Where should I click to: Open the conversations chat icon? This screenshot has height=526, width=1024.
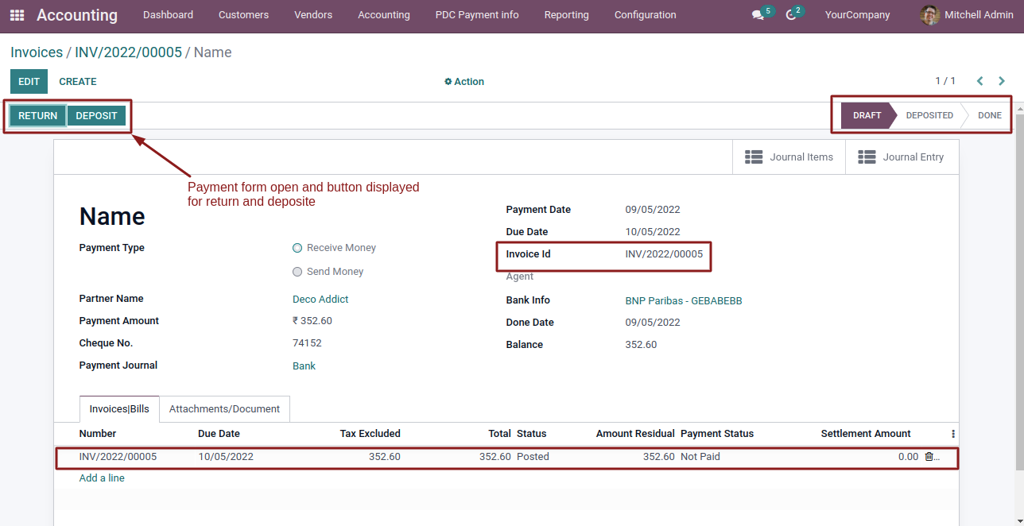[758, 15]
